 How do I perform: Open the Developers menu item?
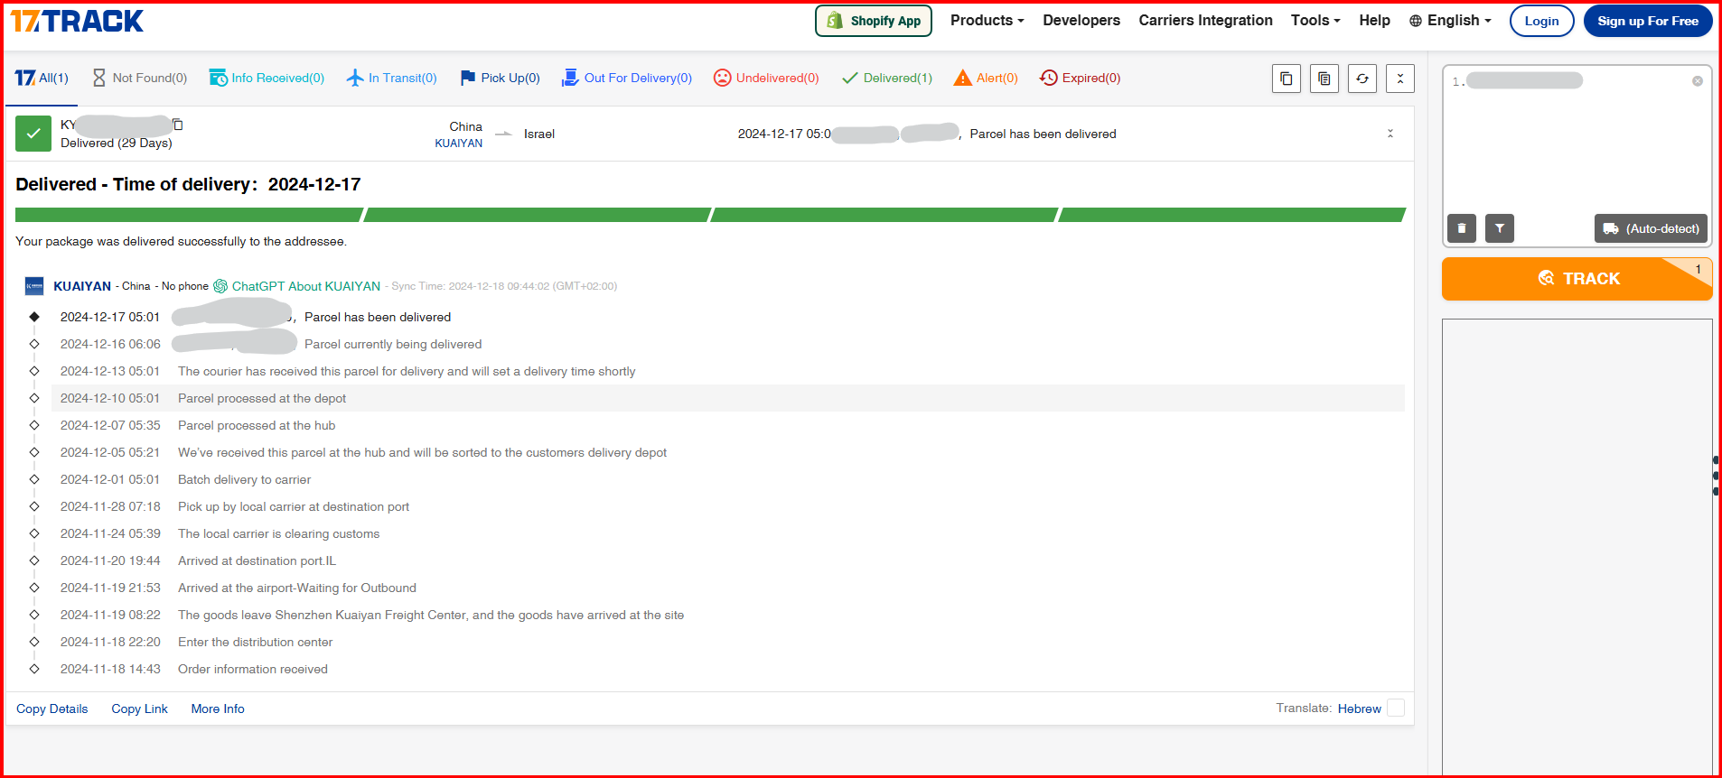[1081, 21]
